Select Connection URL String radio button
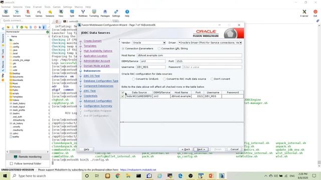Screen dimensions: 321x180 159,48
